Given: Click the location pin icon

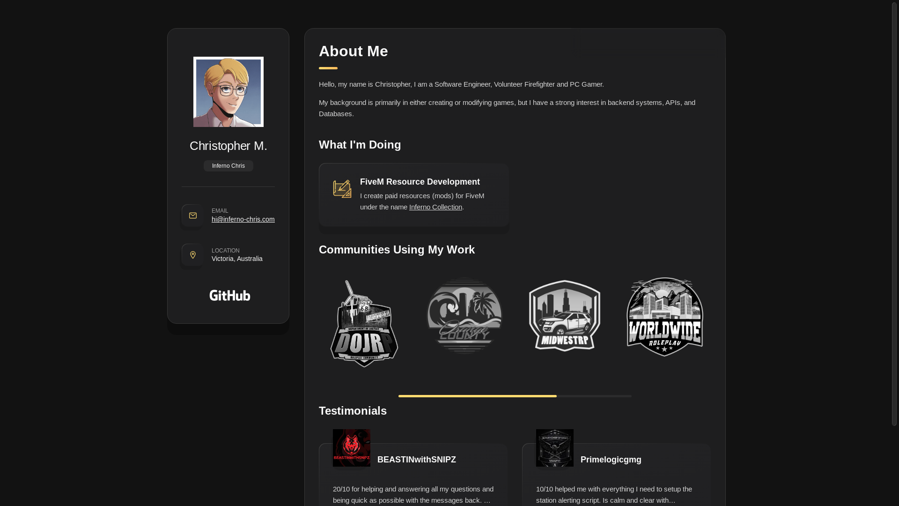Looking at the screenshot, I should (x=192, y=255).
